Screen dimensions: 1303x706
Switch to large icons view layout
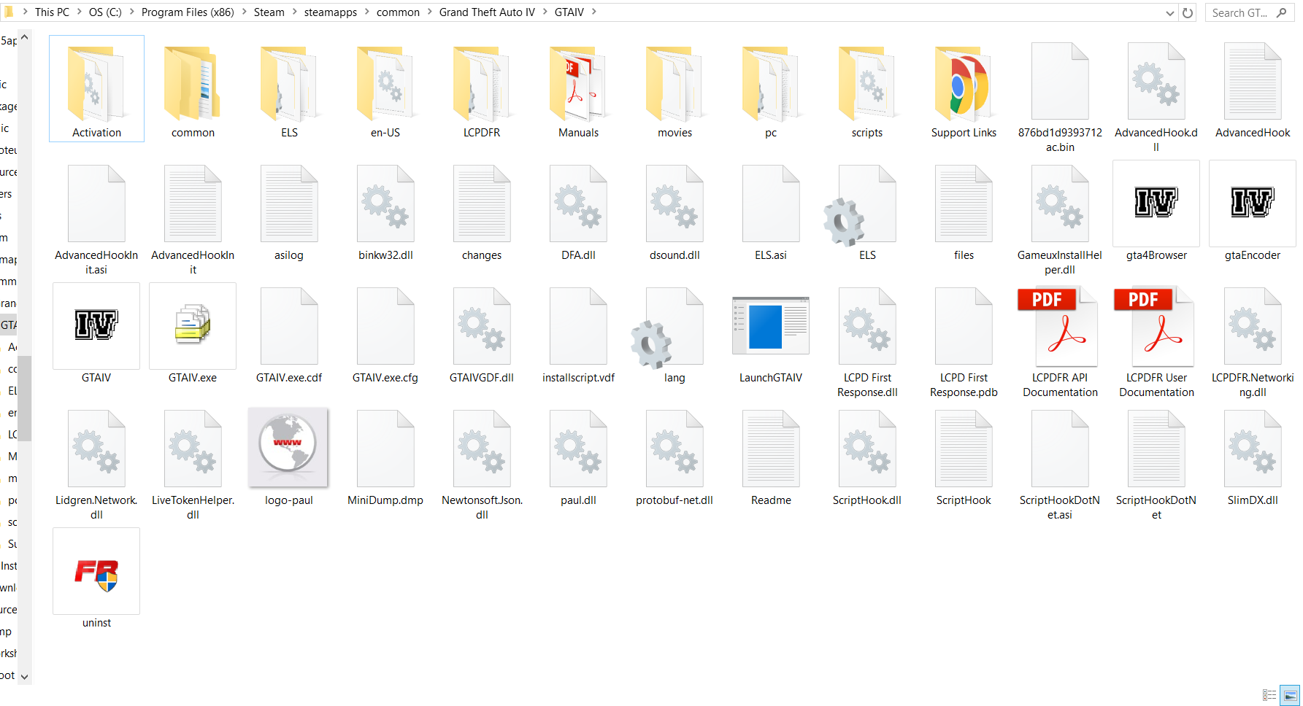1290,695
